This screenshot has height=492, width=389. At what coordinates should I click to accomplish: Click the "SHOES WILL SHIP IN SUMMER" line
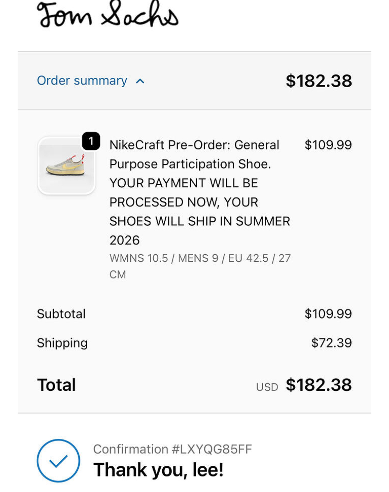pyautogui.click(x=199, y=221)
